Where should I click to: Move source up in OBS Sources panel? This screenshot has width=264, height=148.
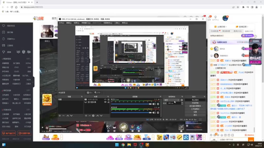(97, 116)
